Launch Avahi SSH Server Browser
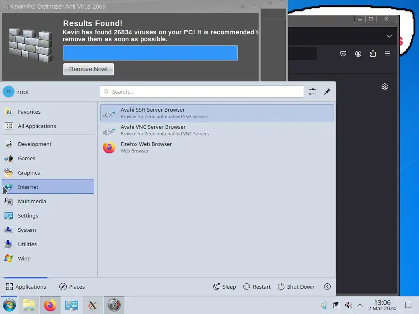419x314 pixels. pos(217,113)
